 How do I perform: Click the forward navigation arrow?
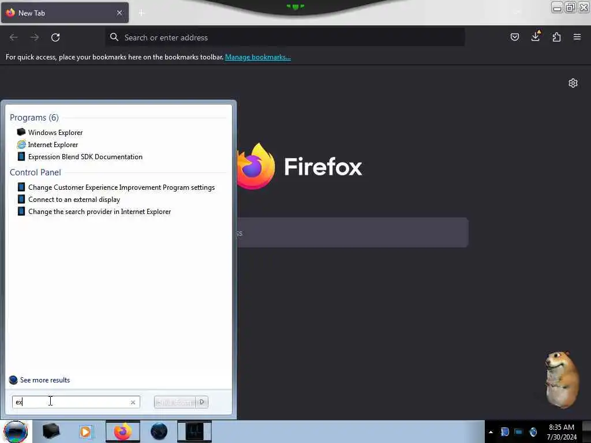[x=35, y=37]
